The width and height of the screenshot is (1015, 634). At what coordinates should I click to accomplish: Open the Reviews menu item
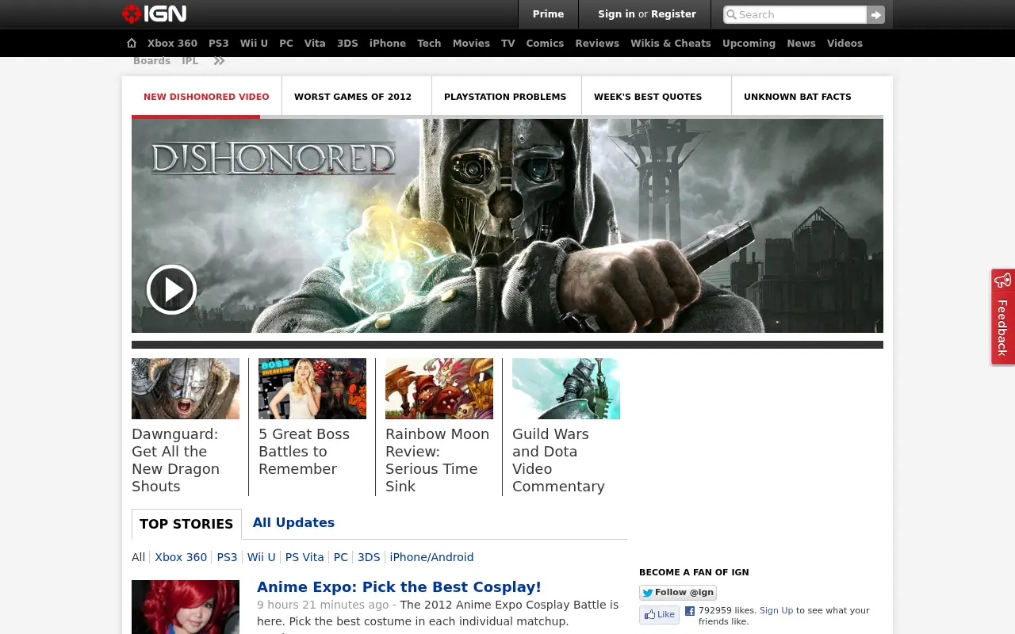[x=597, y=44]
